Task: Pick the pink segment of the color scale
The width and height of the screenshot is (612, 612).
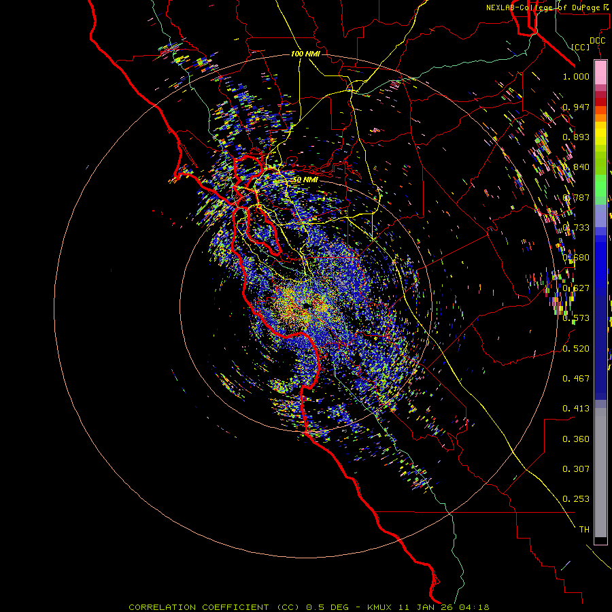Action: coord(600,72)
